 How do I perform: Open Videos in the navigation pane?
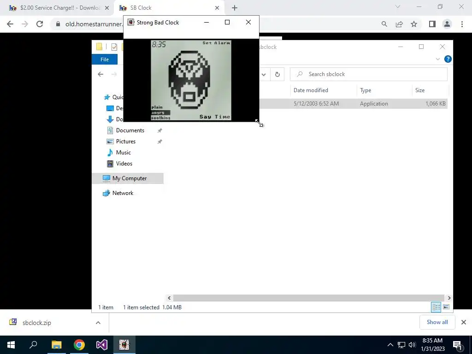point(124,164)
